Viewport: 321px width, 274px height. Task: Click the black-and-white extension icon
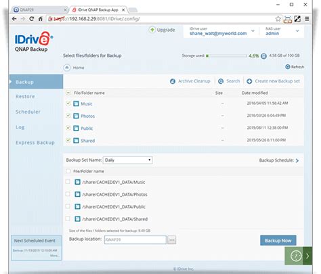(297, 19)
